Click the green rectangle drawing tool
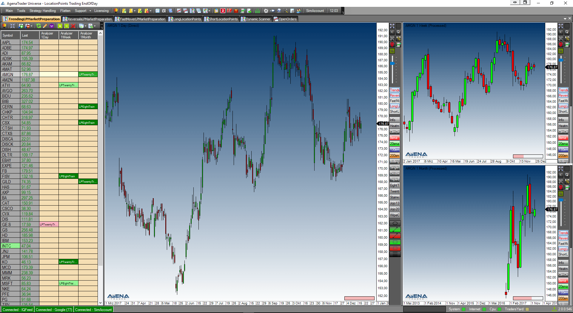The width and height of the screenshot is (573, 313). (x=395, y=242)
